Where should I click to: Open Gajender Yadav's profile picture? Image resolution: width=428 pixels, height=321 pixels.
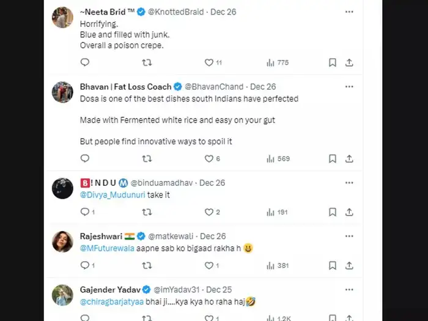click(63, 295)
